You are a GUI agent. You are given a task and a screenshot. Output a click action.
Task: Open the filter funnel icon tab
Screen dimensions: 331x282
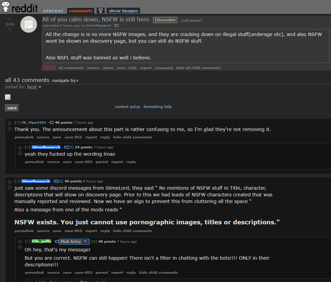(101, 11)
